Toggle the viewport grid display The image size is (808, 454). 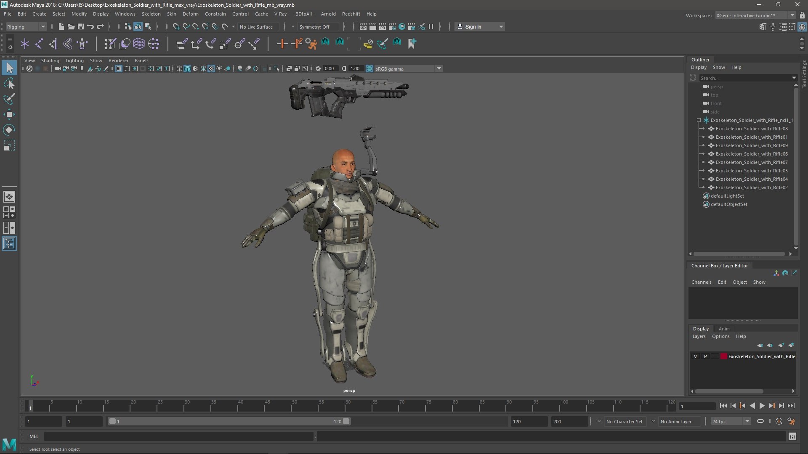(119, 69)
